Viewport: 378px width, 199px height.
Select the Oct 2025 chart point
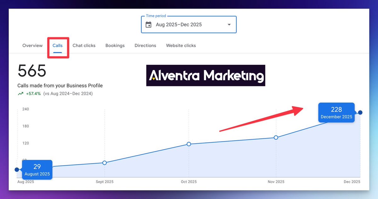click(x=189, y=144)
